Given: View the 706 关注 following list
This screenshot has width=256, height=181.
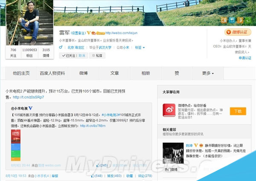Looking at the screenshot, I should [13, 53].
